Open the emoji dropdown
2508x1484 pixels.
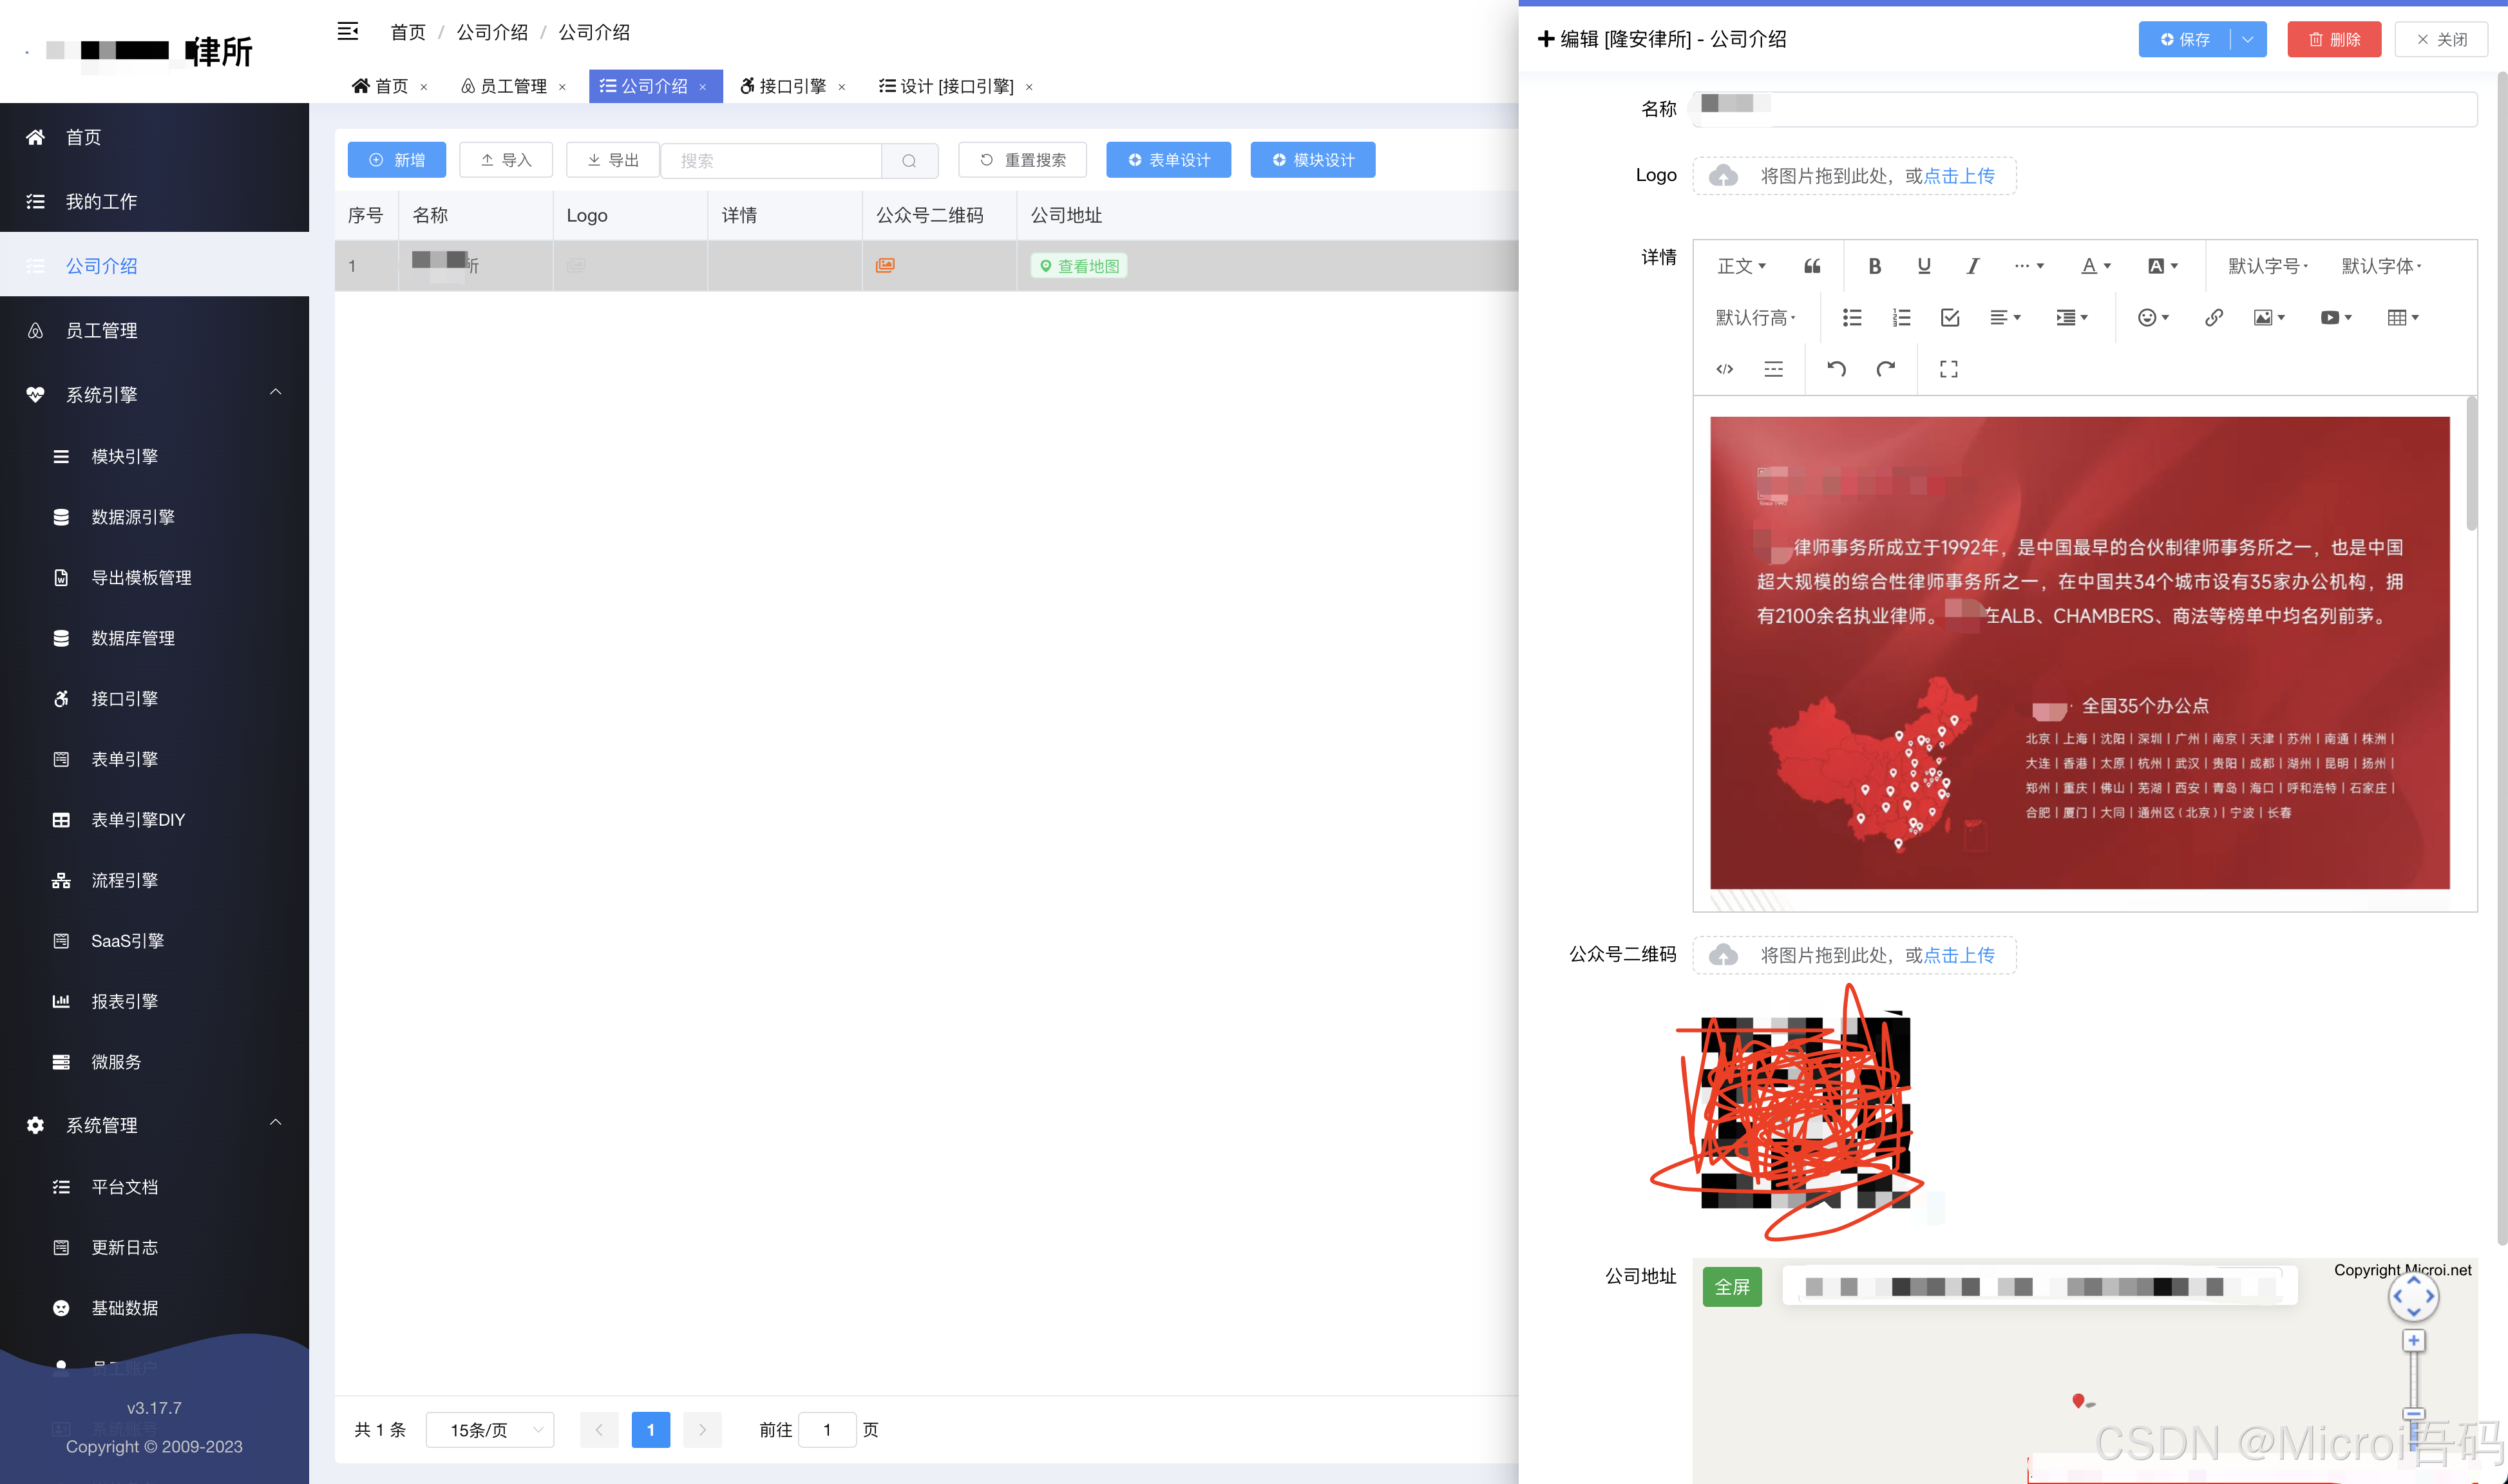[2153, 318]
